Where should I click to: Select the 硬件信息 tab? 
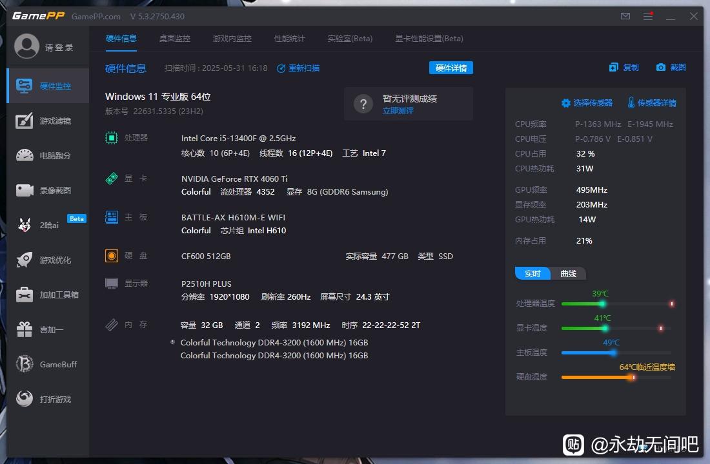121,39
